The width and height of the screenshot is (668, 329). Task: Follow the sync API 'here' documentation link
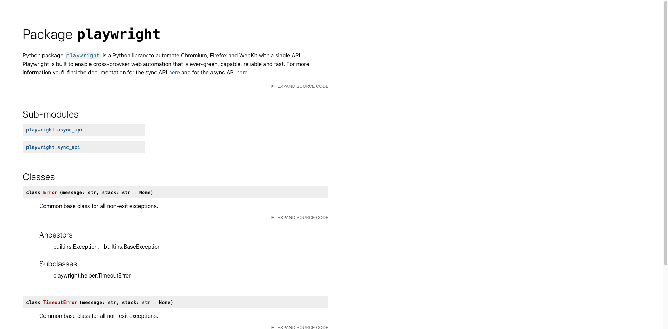(174, 72)
